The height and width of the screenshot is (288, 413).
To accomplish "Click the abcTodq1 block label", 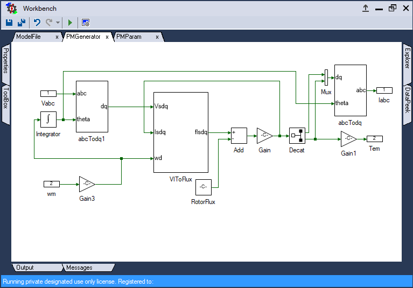I will point(92,139).
